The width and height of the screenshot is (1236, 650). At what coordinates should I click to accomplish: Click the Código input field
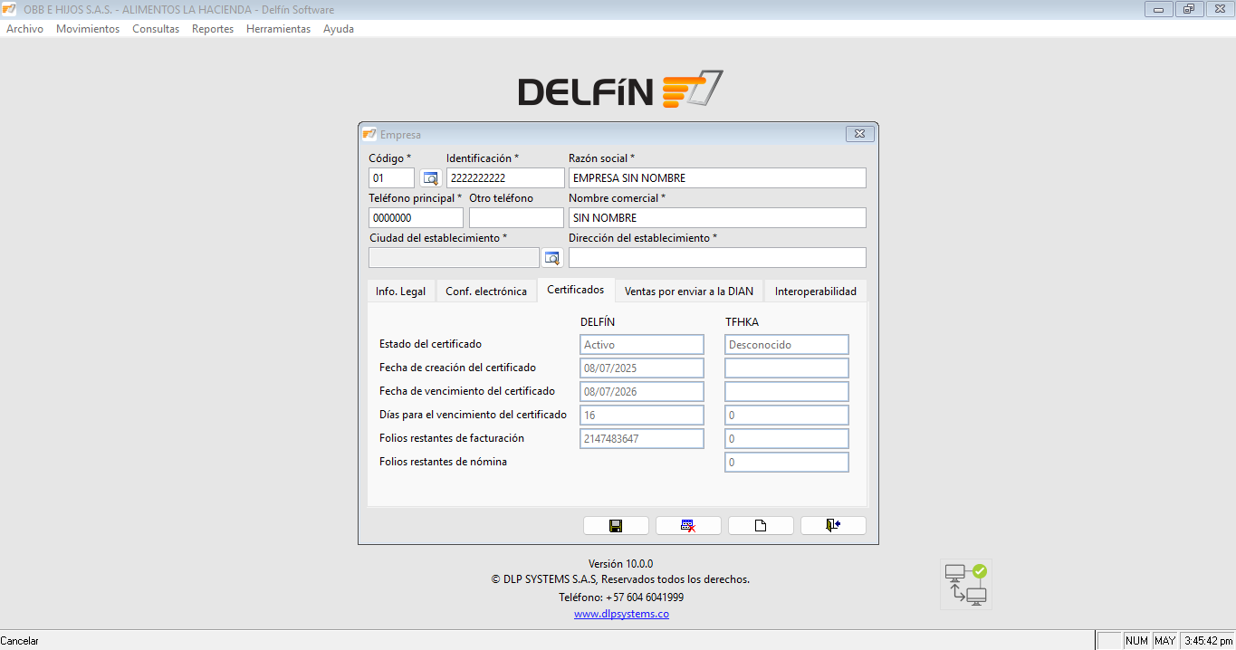(391, 178)
